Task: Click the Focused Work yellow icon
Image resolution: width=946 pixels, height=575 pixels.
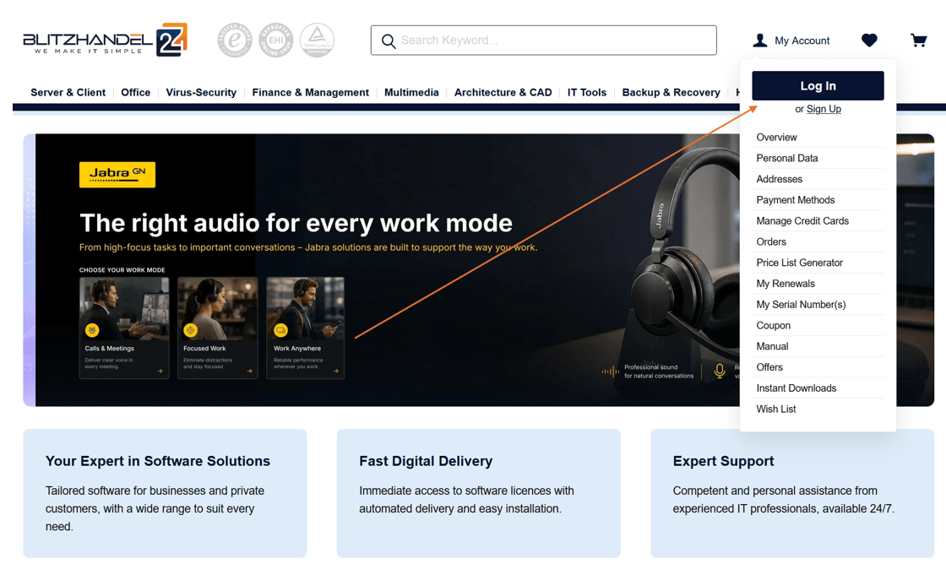Action: pyautogui.click(x=191, y=330)
